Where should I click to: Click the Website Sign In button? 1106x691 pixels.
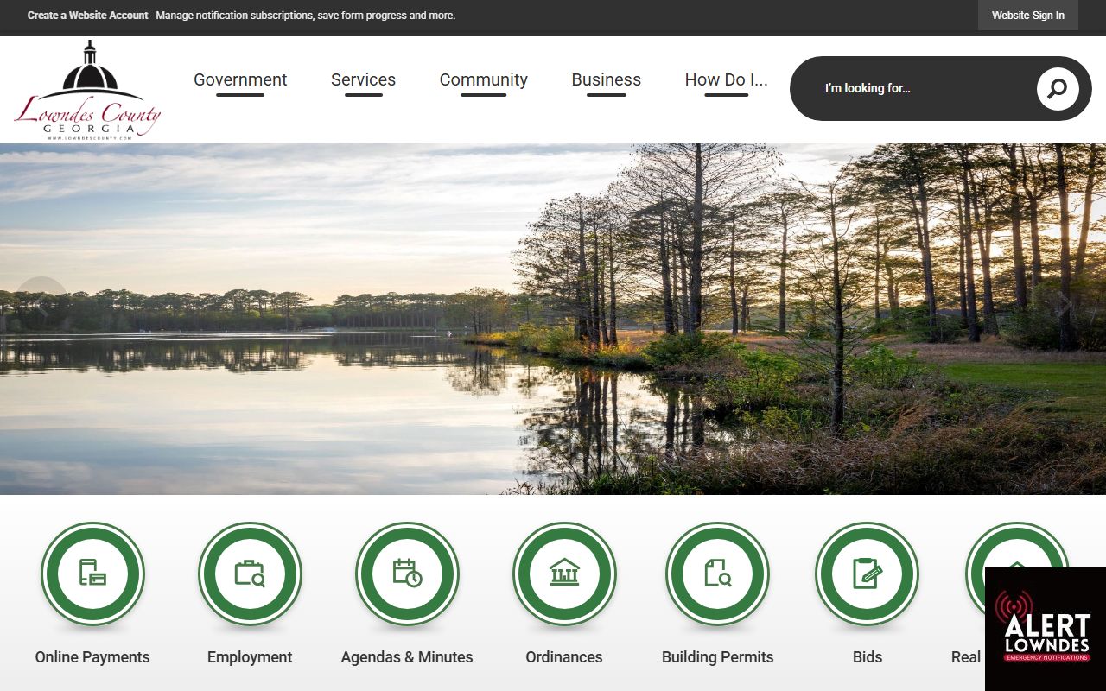(x=1027, y=16)
